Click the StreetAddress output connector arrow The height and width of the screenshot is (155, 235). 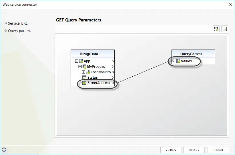(x=113, y=83)
